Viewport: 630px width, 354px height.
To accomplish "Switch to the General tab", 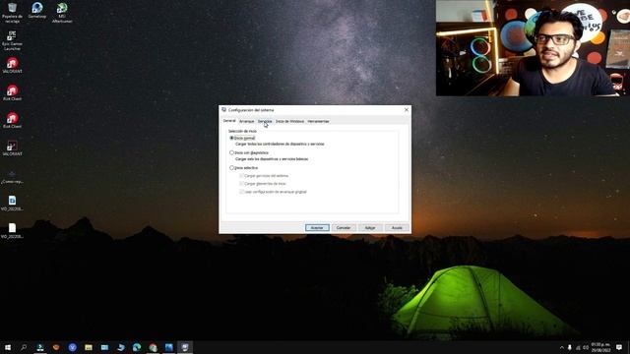I will tap(229, 121).
